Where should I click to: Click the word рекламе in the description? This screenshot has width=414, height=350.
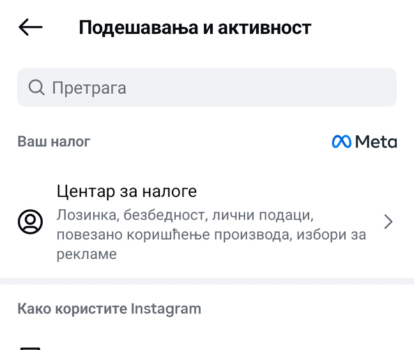pyautogui.click(x=86, y=254)
